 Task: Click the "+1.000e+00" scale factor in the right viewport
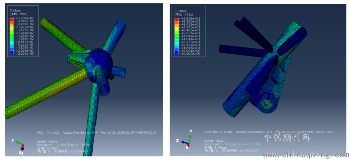(249, 150)
